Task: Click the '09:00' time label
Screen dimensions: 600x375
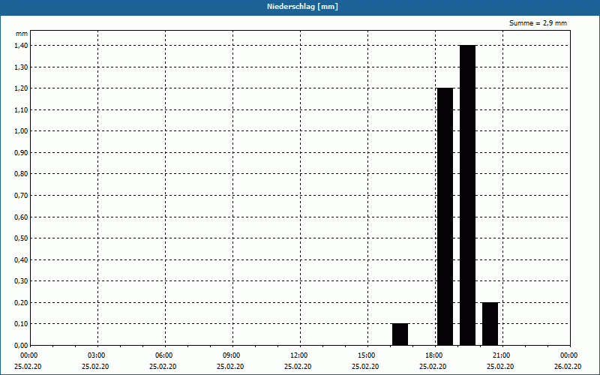Action: point(231,355)
